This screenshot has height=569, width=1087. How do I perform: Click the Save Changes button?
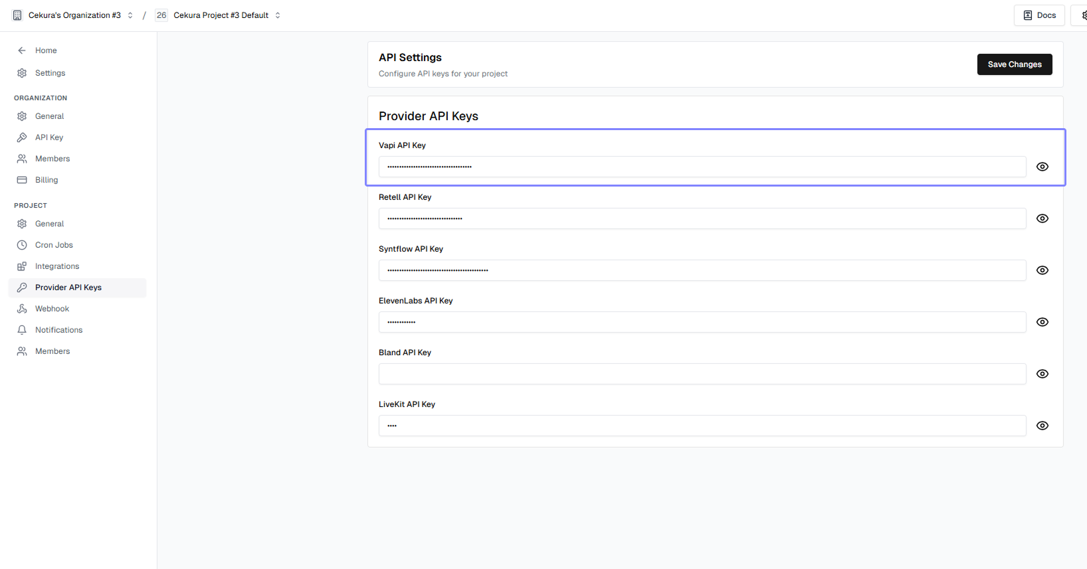[1014, 64]
